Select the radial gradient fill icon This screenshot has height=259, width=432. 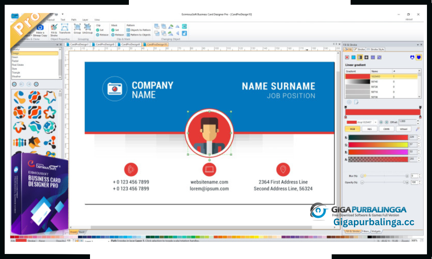(366, 57)
